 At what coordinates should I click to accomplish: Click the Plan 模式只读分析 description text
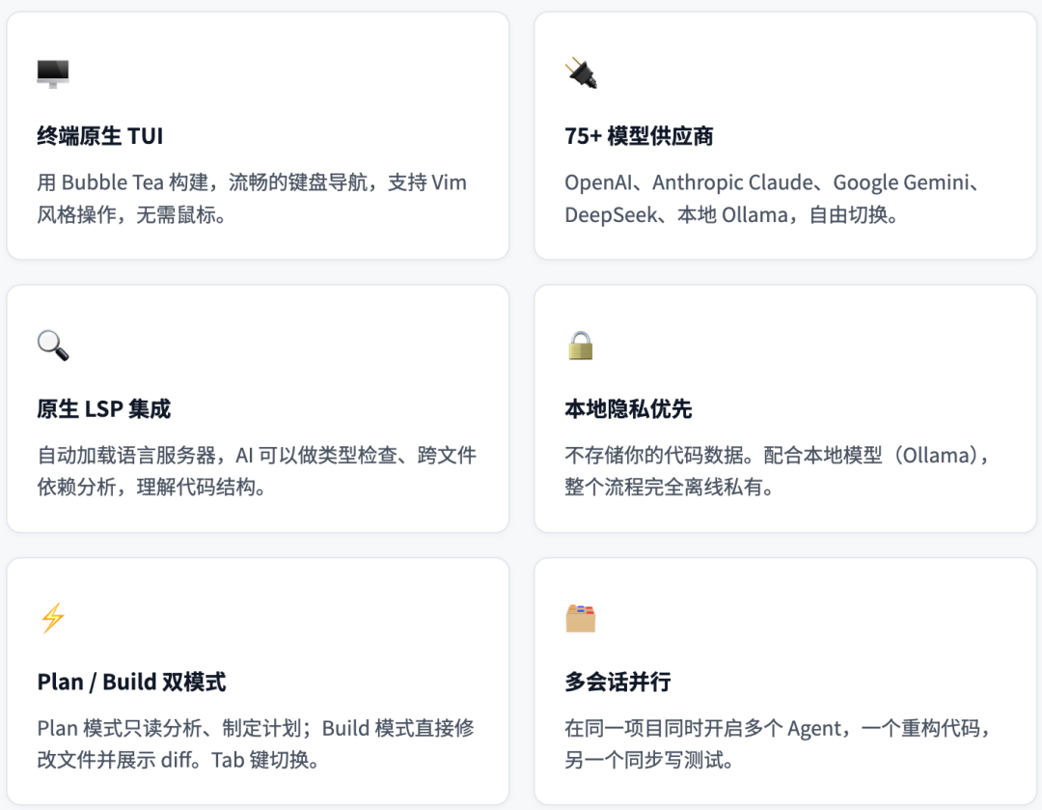point(256,729)
